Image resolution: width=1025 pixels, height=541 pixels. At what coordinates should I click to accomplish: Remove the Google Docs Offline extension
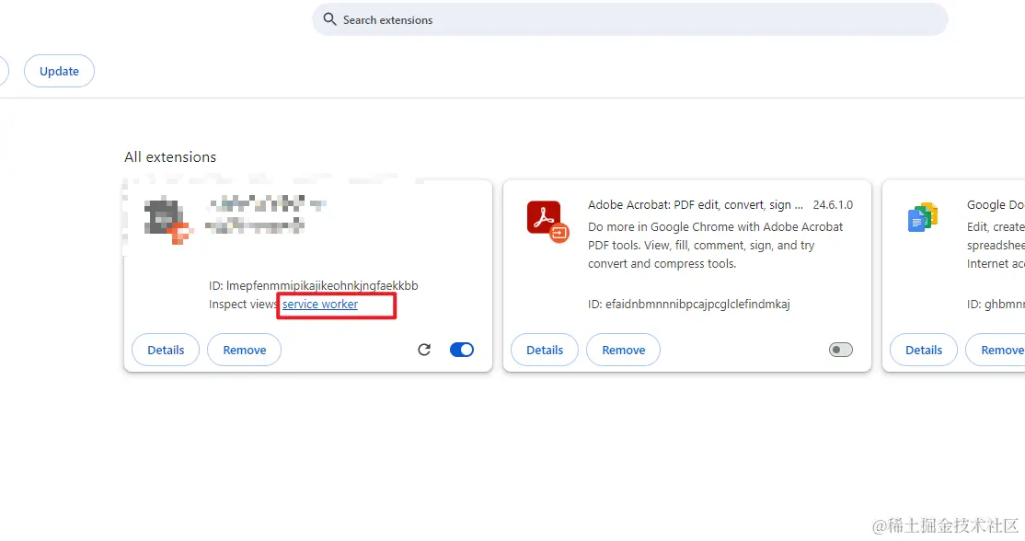(996, 350)
